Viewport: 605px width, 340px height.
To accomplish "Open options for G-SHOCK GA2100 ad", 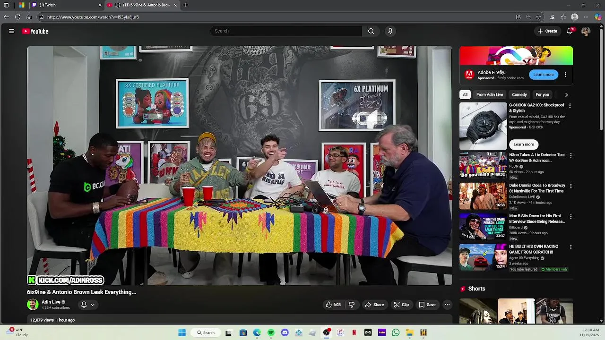I will pos(570,106).
